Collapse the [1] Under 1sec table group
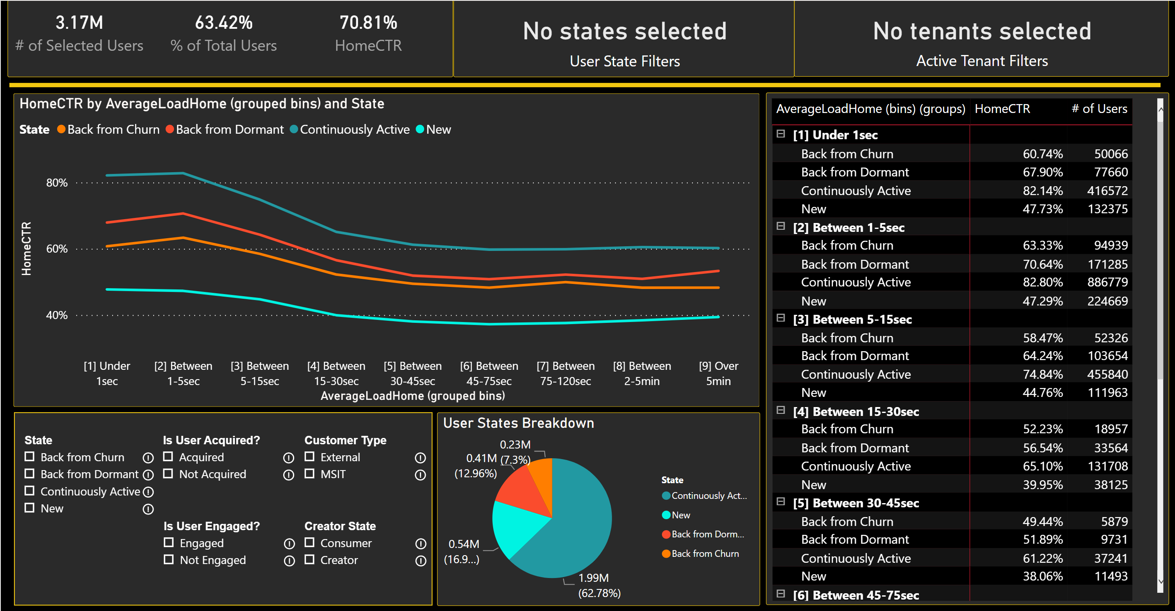 tap(781, 134)
